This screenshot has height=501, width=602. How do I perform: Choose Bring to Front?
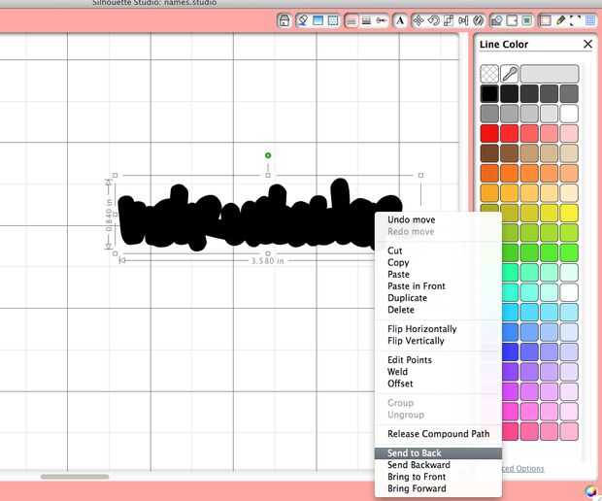417,477
